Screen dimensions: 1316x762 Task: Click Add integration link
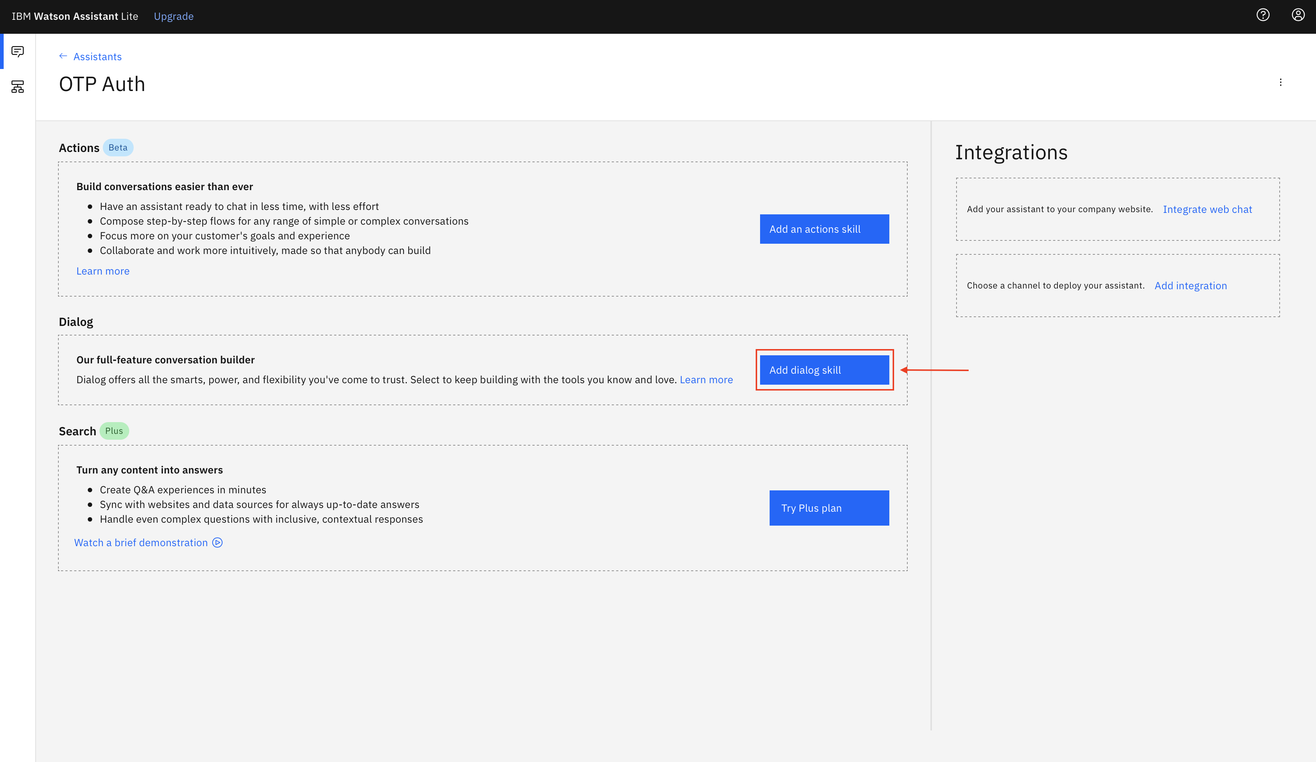click(x=1191, y=286)
